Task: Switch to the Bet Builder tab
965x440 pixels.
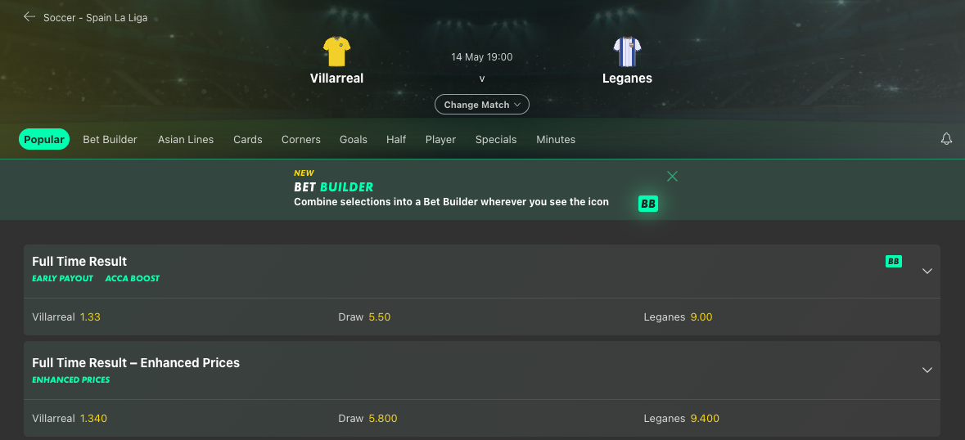Action: 110,140
